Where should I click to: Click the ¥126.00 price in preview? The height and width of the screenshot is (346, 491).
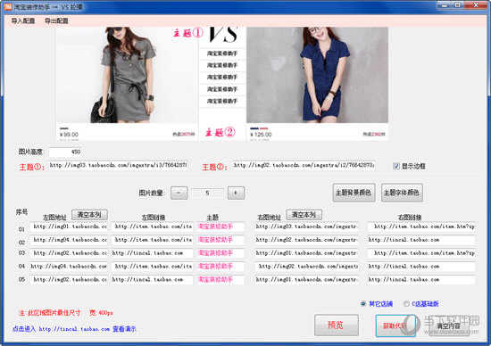click(x=261, y=135)
